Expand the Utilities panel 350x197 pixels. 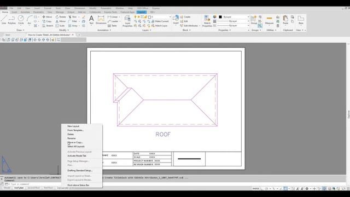coord(271,30)
